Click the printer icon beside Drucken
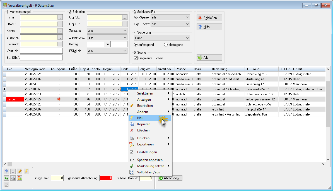The width and height of the screenshot is (333, 191). [132, 138]
